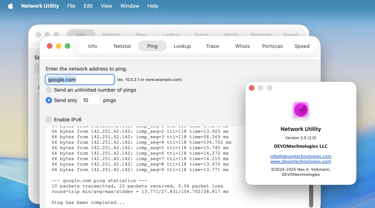The width and height of the screenshot is (375, 208).
Task: Open the Help menu
Action: click(152, 6)
